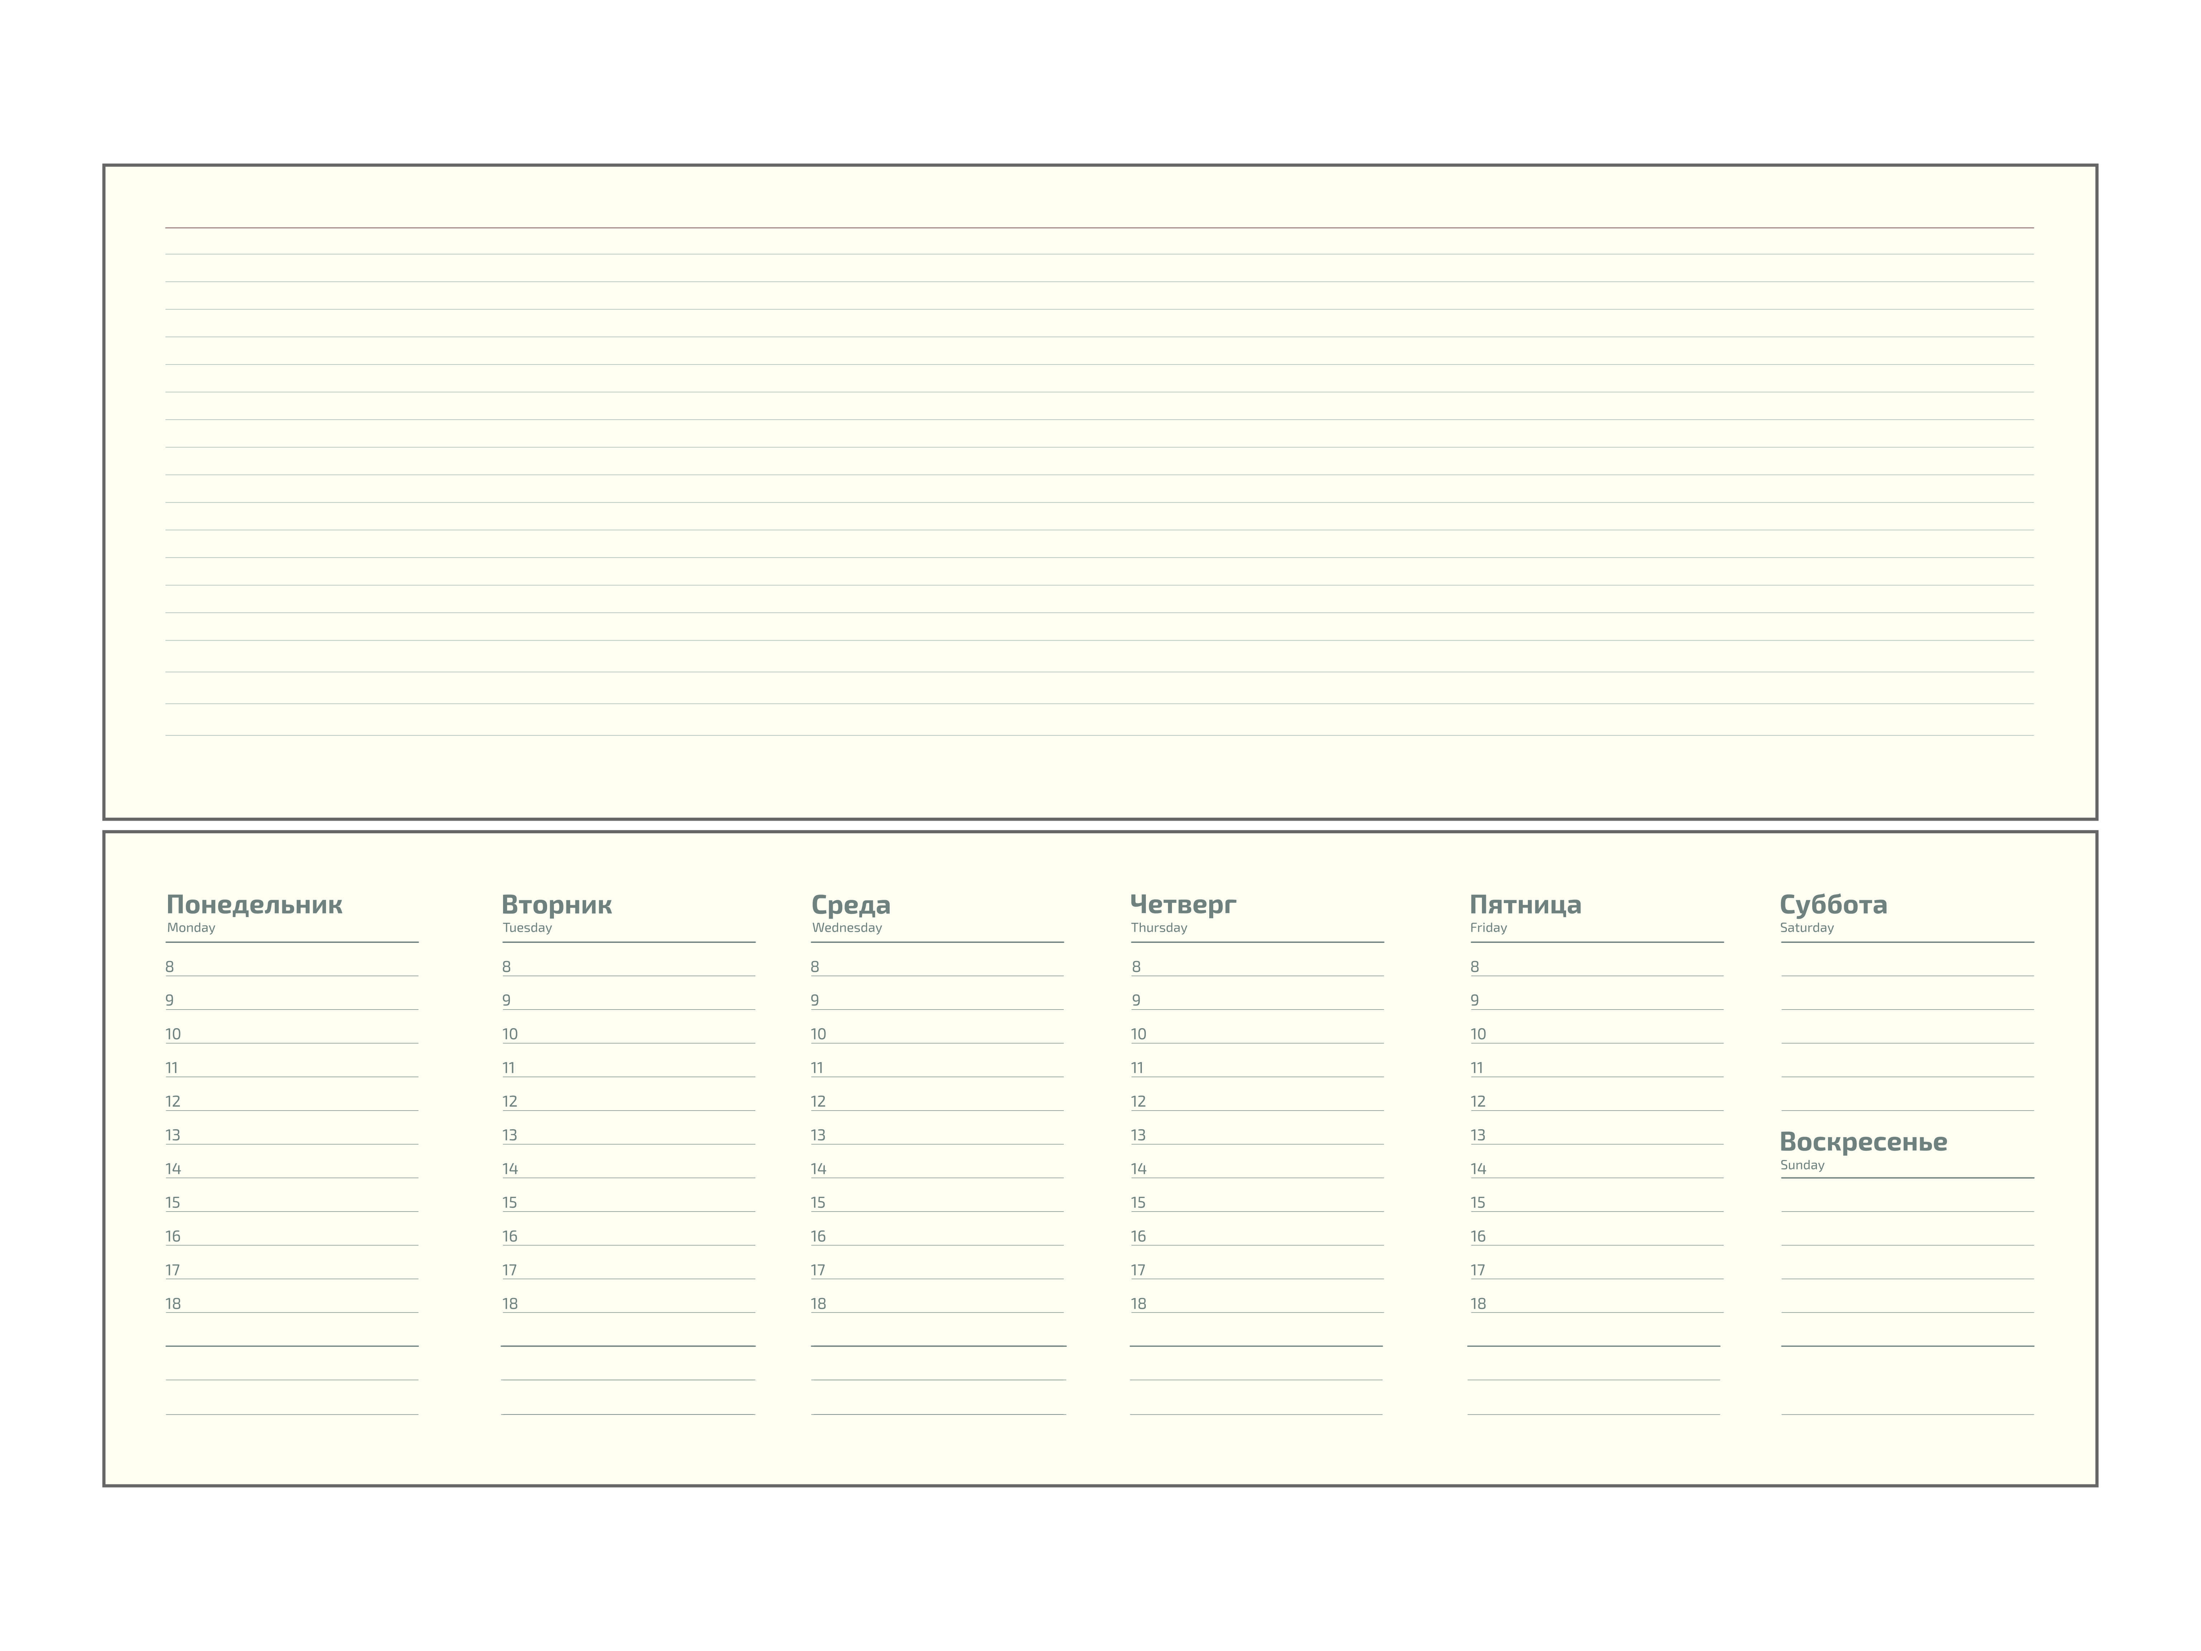Click the 12 label under Пятница
2201x1651 pixels.
pos(1479,1102)
